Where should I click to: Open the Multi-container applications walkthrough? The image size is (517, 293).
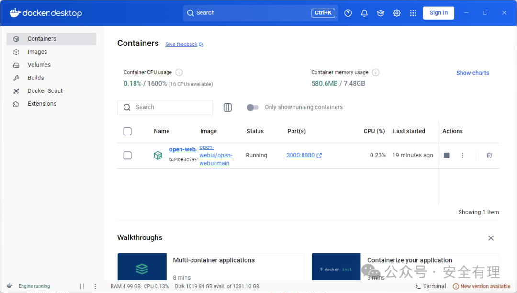[211, 267]
